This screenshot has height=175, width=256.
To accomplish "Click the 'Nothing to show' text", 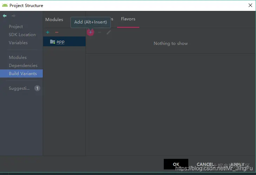I will [x=171, y=43].
